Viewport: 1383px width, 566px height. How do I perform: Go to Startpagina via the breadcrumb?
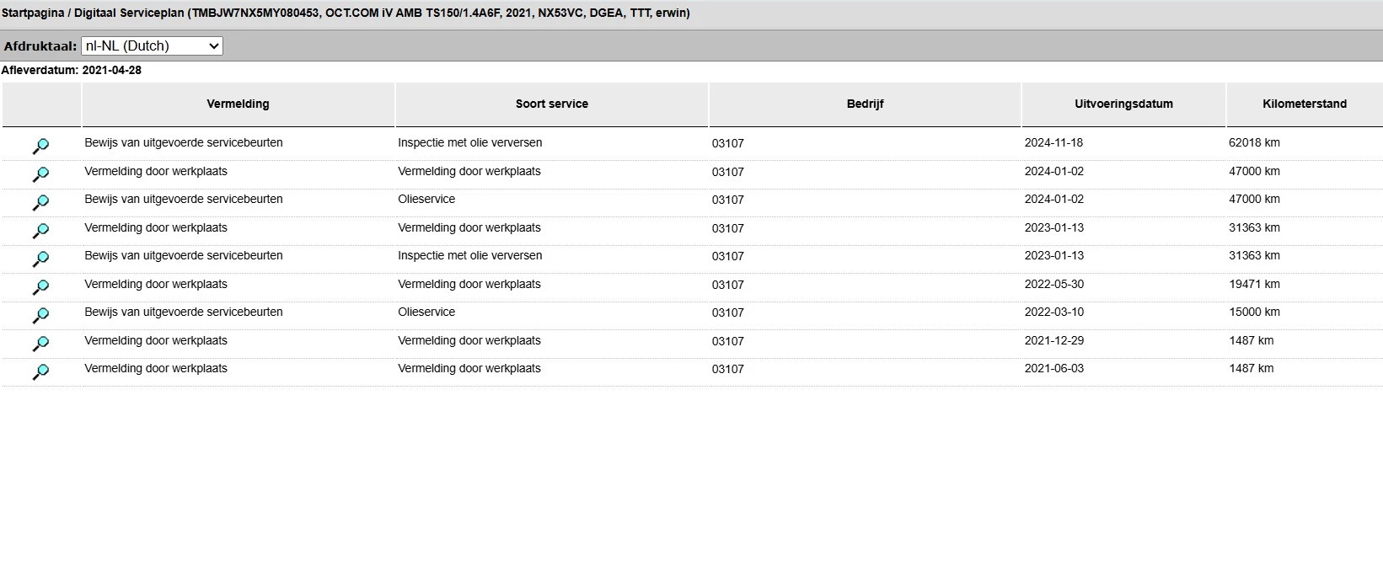(32, 13)
